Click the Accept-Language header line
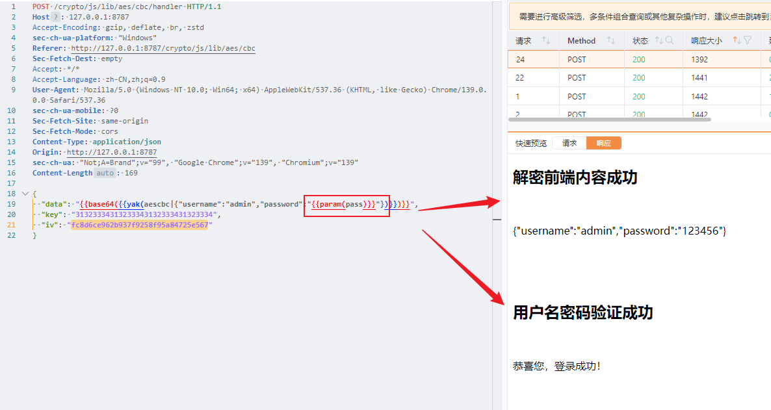 [99, 79]
